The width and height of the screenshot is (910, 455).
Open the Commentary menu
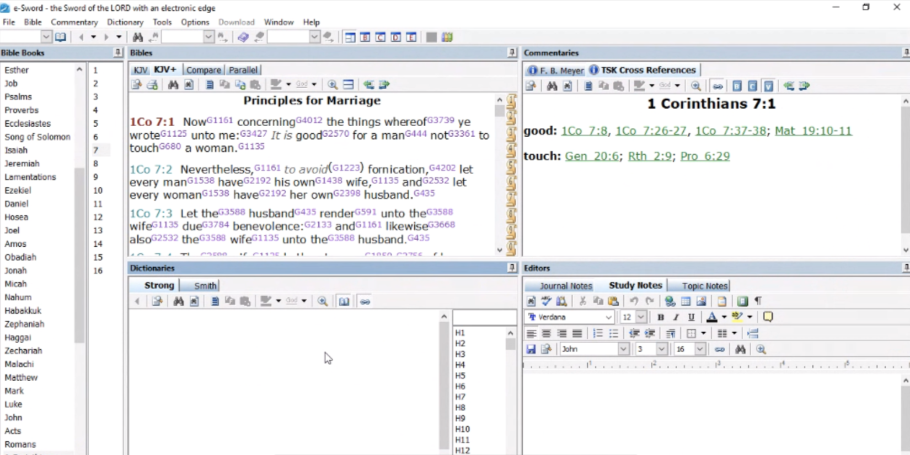(x=74, y=22)
